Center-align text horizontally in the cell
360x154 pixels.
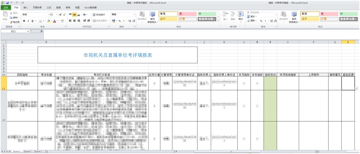point(75,21)
